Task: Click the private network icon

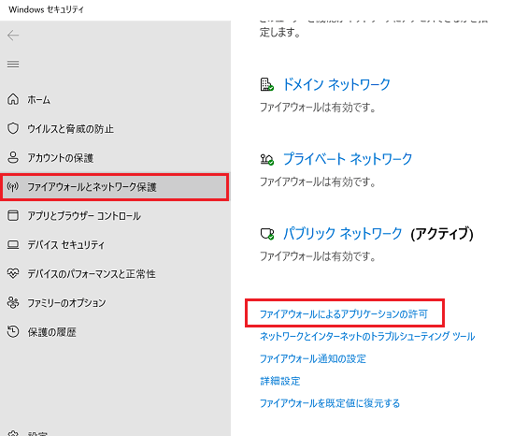Action: 267,159
